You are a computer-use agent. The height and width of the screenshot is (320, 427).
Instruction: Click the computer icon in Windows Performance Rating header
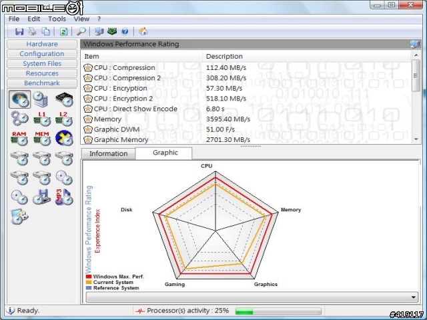click(415, 44)
